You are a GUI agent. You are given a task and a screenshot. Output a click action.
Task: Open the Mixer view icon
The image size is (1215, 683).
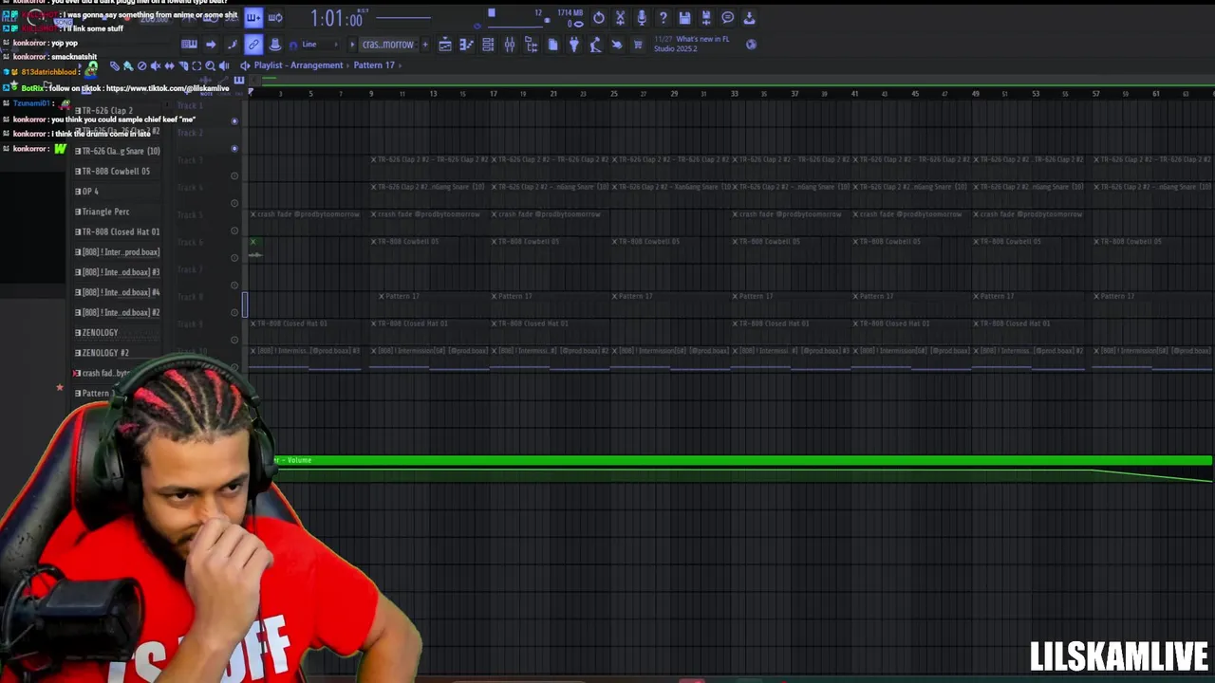click(510, 45)
